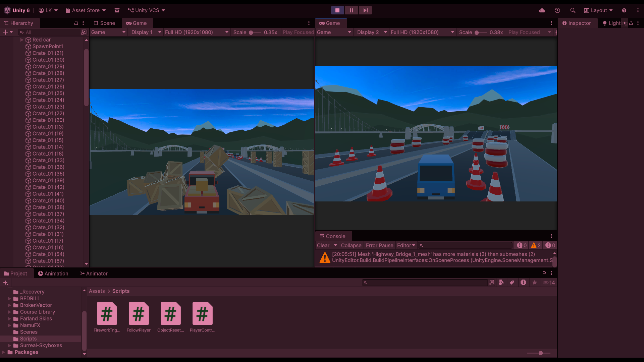Click the Step frame button
This screenshot has width=644, height=362.
point(365,10)
